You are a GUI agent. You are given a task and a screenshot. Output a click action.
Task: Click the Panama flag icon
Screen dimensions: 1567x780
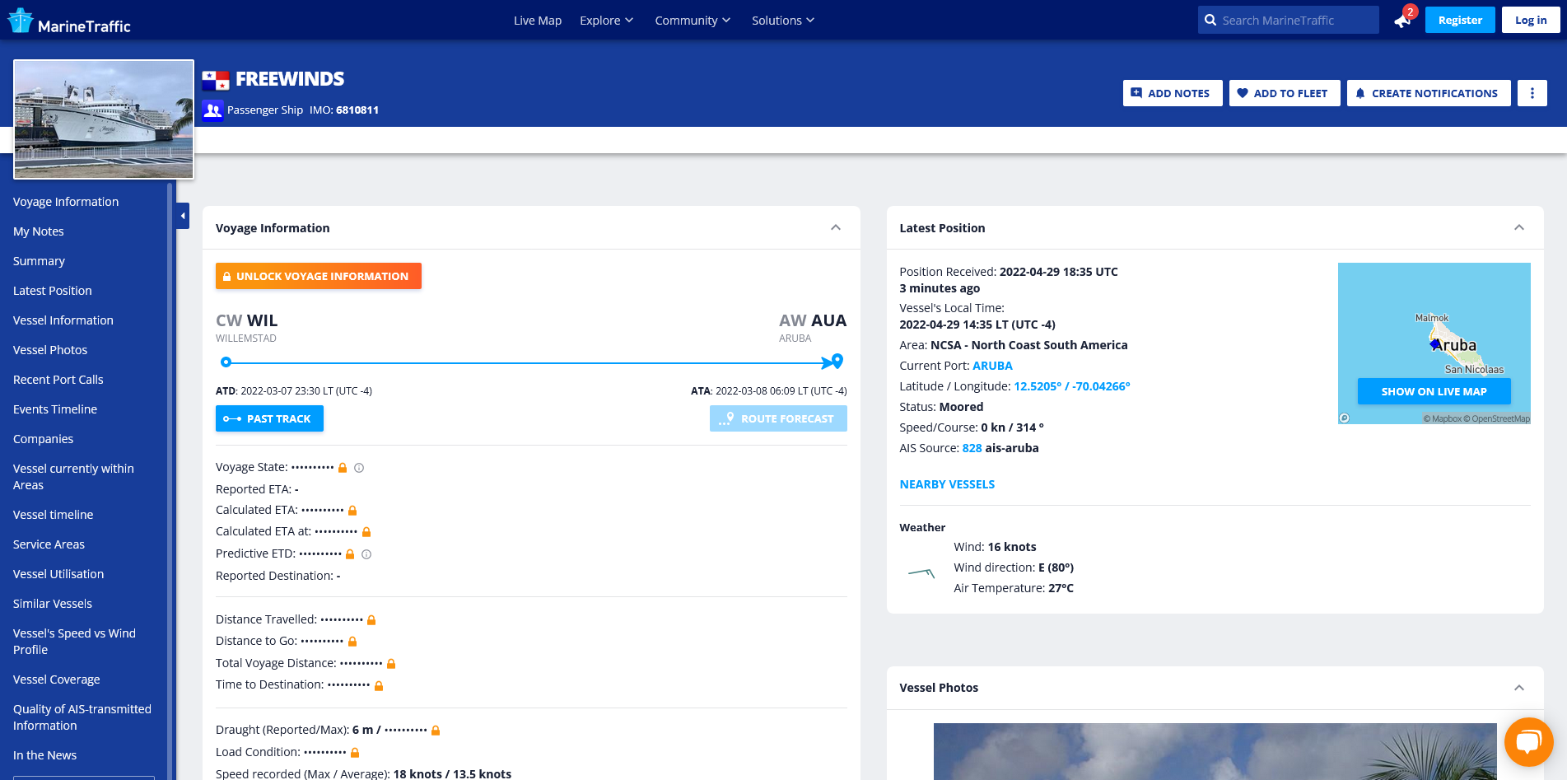coord(216,80)
